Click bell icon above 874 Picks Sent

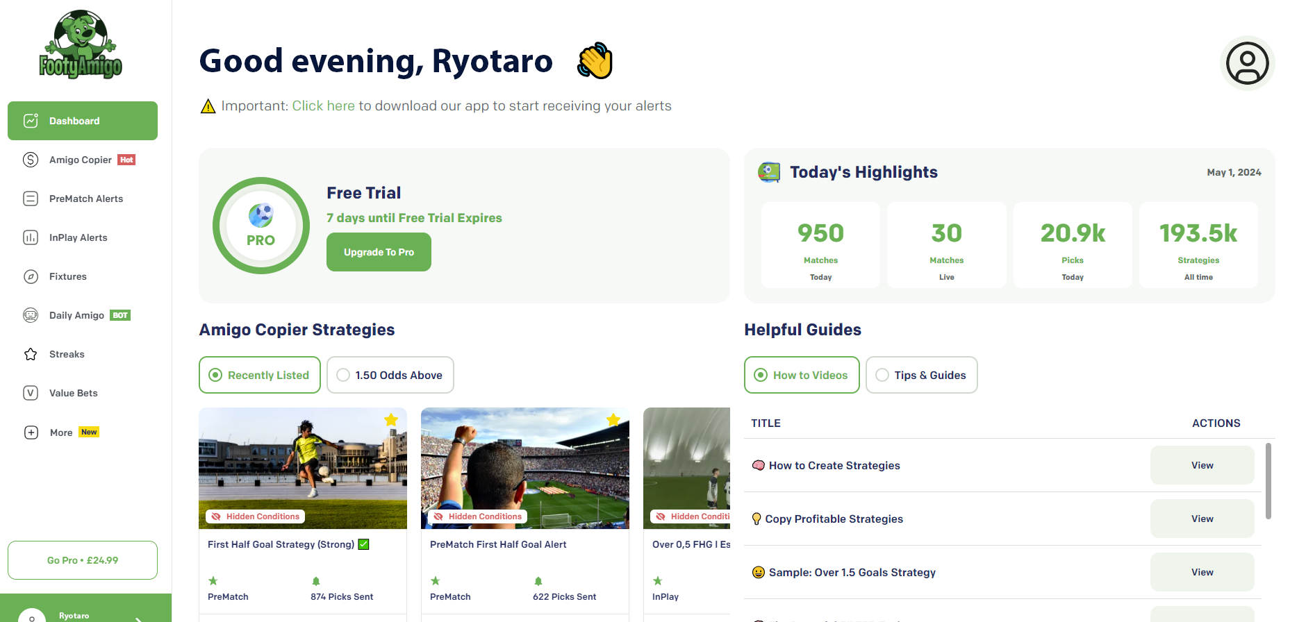316,581
